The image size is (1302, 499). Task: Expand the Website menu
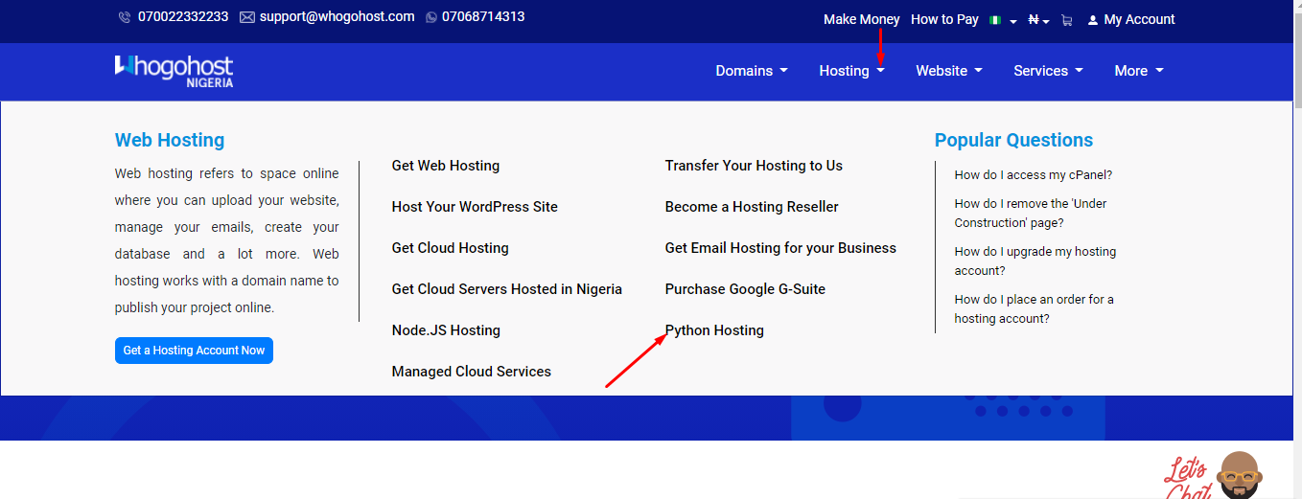click(949, 71)
